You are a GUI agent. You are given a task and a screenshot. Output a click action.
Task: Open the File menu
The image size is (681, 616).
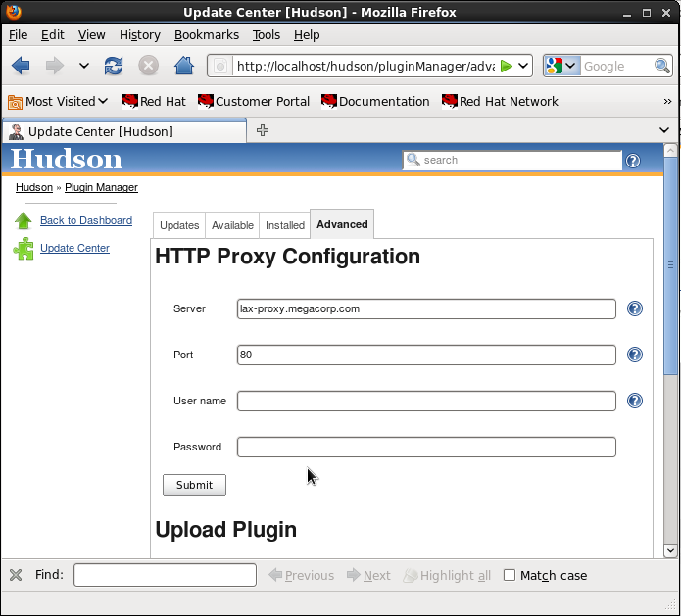point(19,34)
